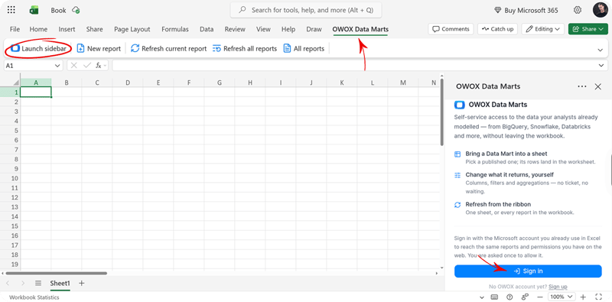Click the formula confirm checkmark icon
The height and width of the screenshot is (302, 612).
coord(87,66)
